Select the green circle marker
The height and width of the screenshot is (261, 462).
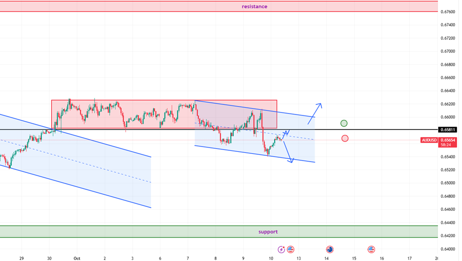[x=344, y=123]
